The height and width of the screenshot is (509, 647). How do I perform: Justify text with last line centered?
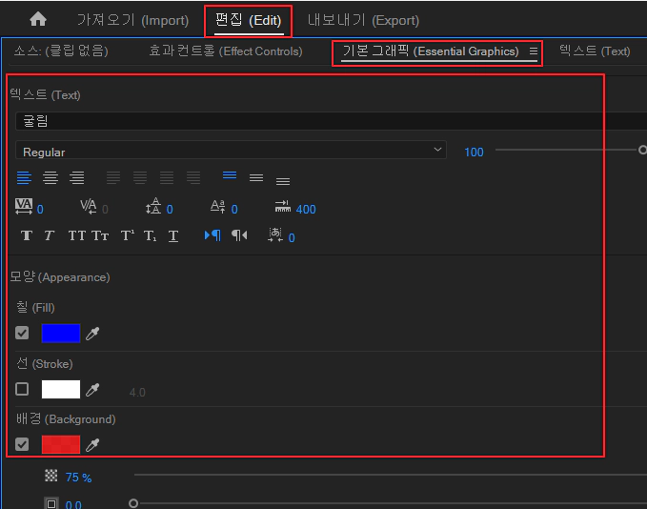pyautogui.click(x=140, y=178)
